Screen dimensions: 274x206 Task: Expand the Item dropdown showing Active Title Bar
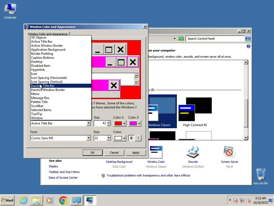89,123
